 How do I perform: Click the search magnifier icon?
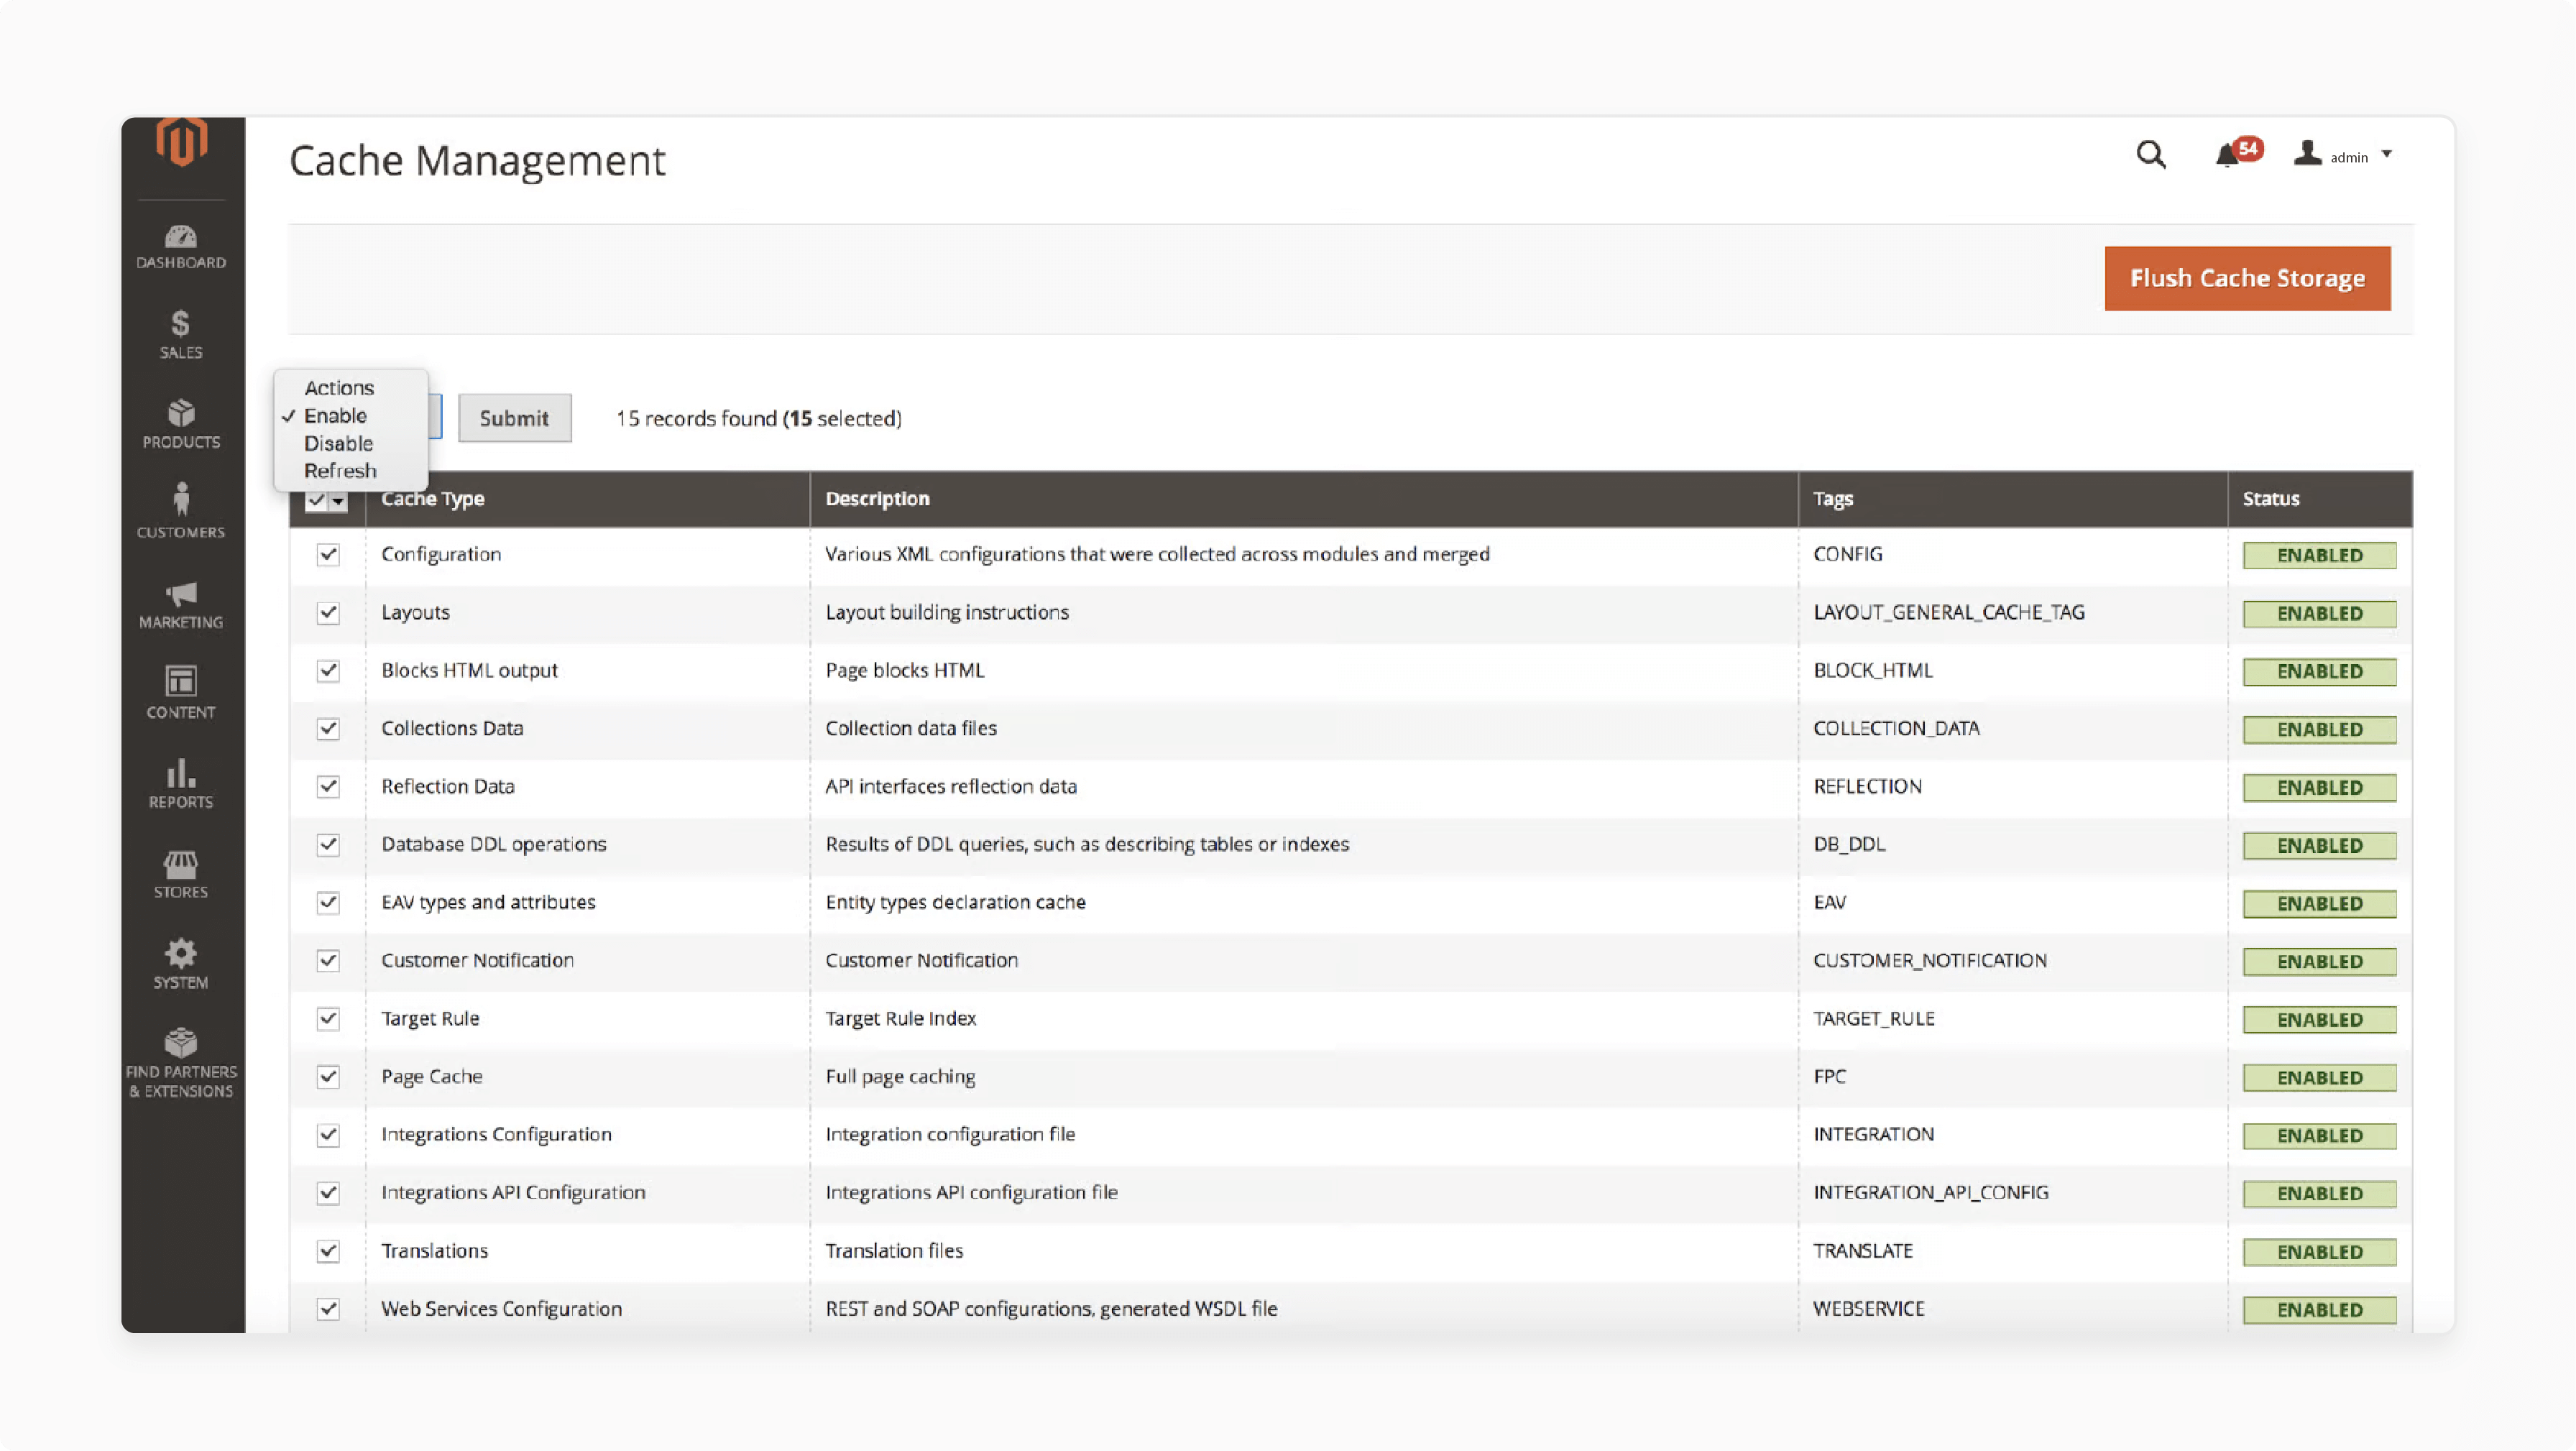coord(2151,155)
